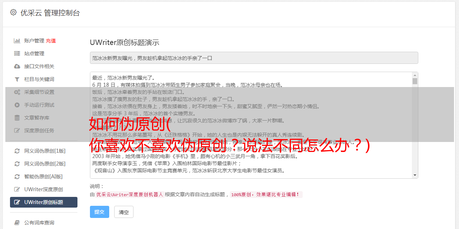The height and width of the screenshot is (229, 459).
Task: Click the red 充值 link
Action: (x=51, y=41)
